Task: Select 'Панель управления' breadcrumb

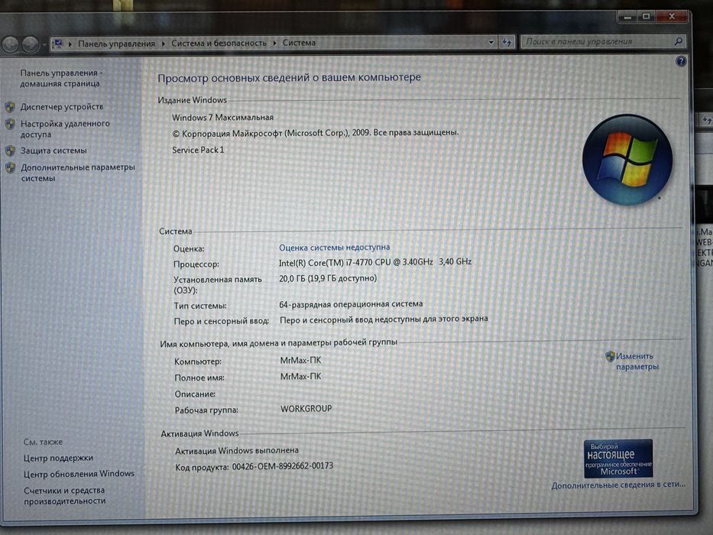Action: point(116,44)
